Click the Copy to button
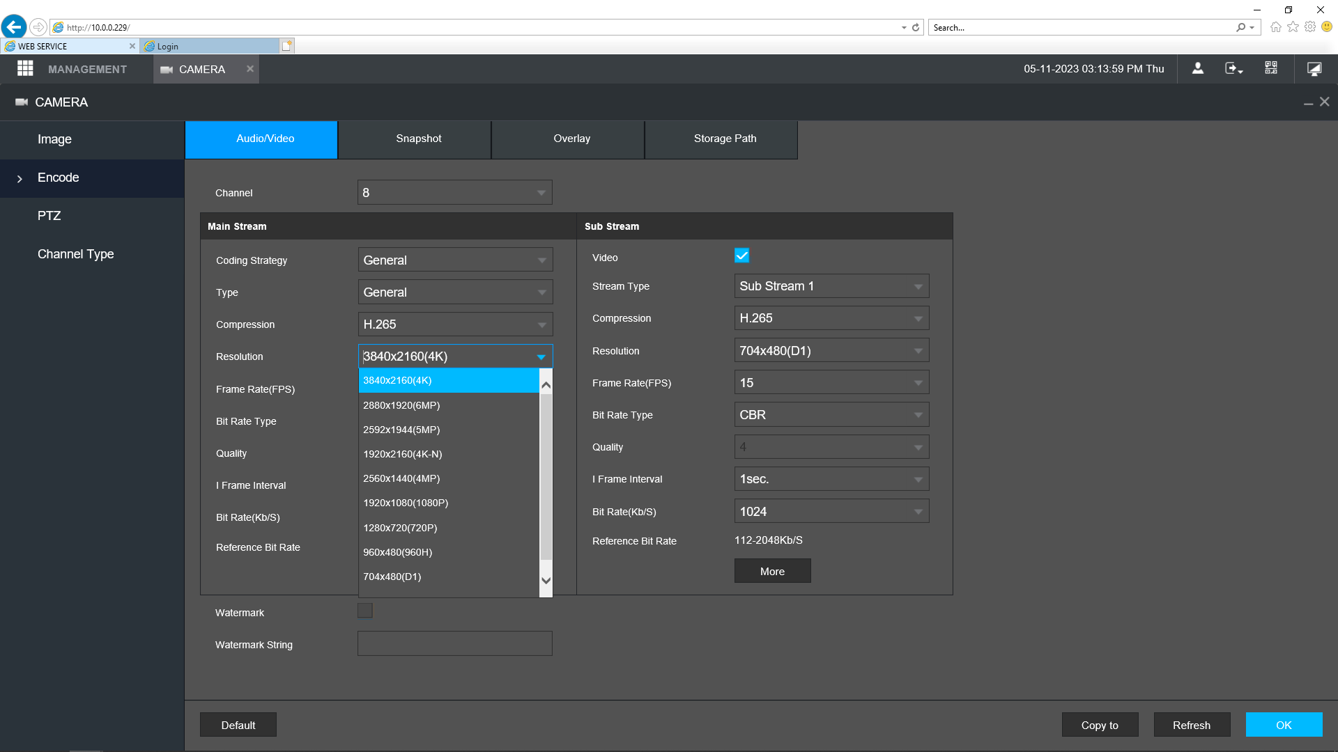This screenshot has width=1338, height=752. point(1100,725)
